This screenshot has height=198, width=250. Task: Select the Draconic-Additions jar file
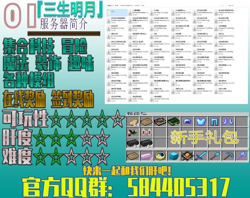point(182,44)
